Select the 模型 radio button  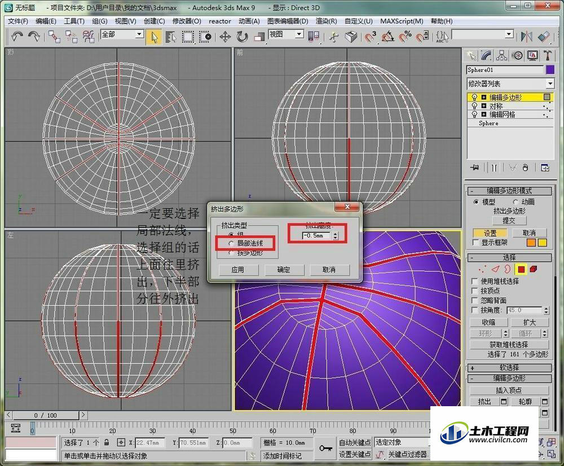point(476,202)
